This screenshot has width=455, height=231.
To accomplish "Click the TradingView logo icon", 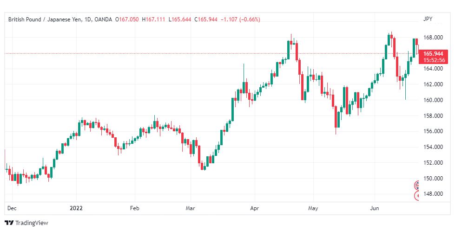I will (9, 223).
